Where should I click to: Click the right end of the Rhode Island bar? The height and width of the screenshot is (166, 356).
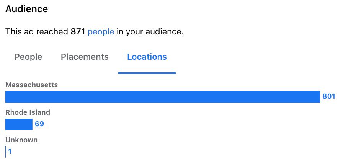pyautogui.click(x=31, y=124)
